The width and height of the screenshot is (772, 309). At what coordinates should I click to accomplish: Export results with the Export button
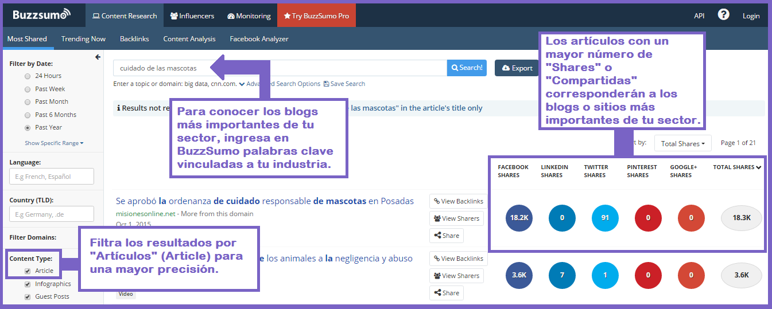point(517,68)
